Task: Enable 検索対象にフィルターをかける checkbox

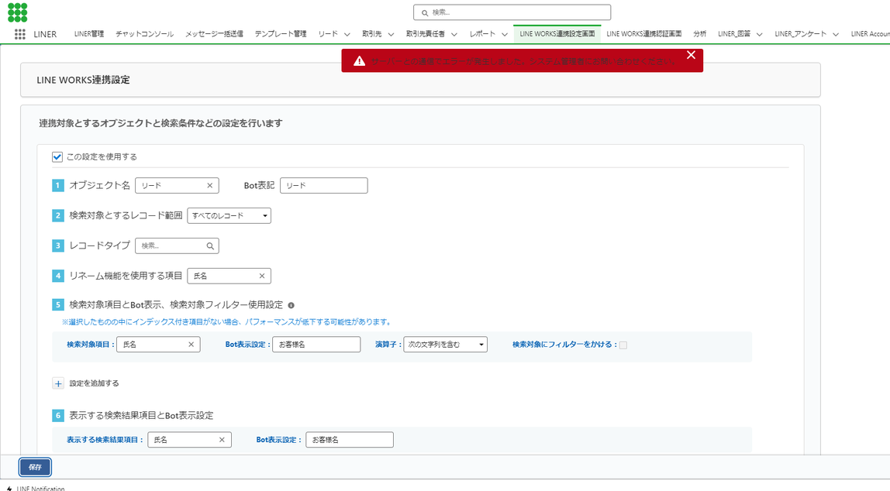Action: coord(623,345)
